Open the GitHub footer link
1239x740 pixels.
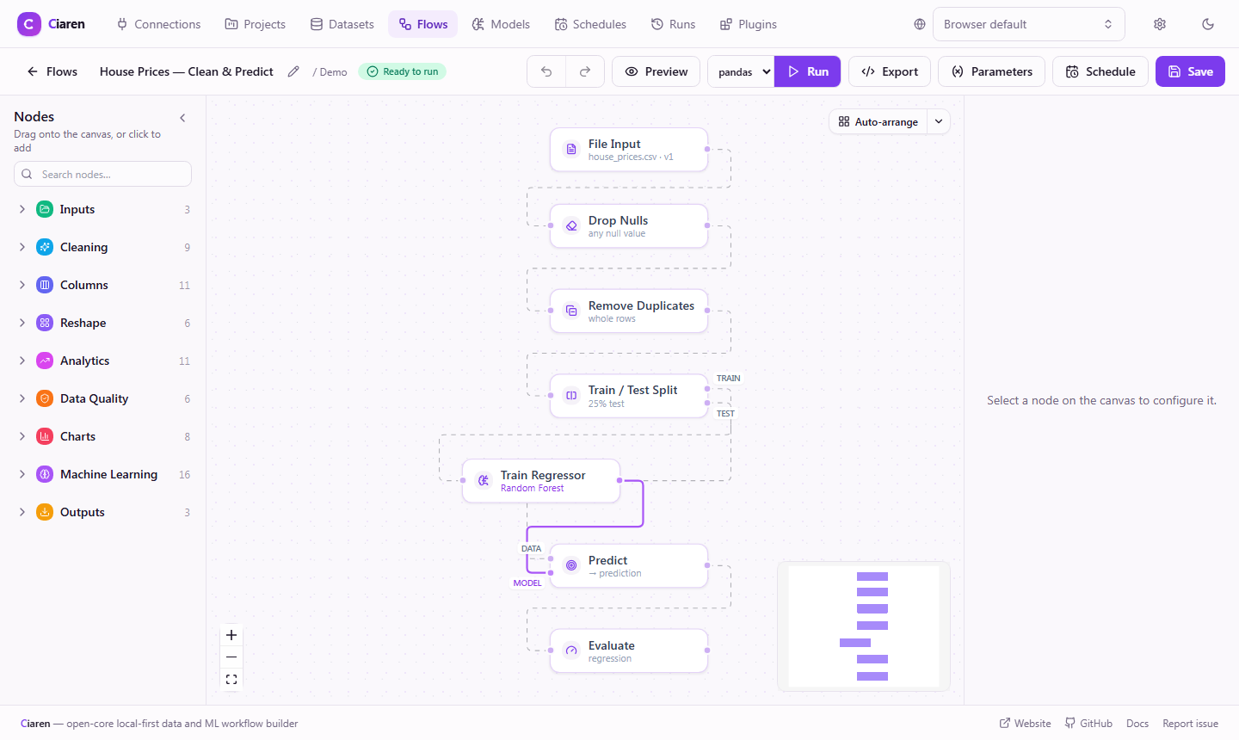[x=1088, y=724]
